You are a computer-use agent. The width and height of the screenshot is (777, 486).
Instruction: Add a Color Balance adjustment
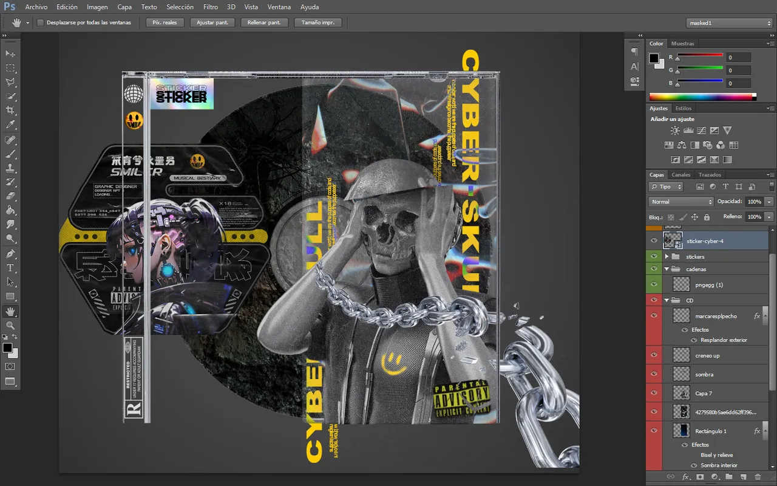[x=682, y=145]
